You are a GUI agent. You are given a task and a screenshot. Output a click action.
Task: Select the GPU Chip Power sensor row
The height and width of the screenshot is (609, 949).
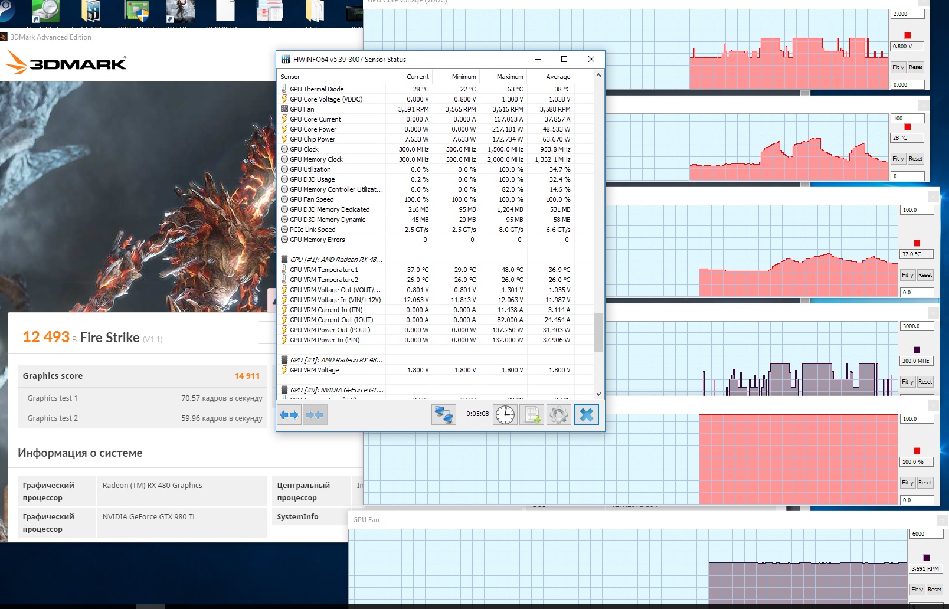[x=435, y=139]
